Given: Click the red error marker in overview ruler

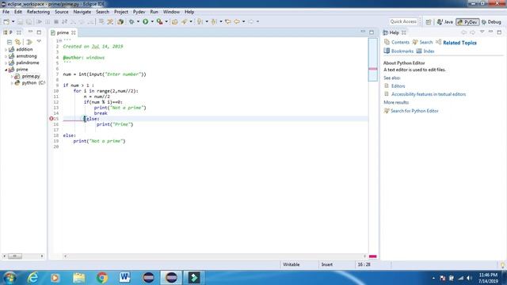Looking at the screenshot, I should (x=372, y=69).
